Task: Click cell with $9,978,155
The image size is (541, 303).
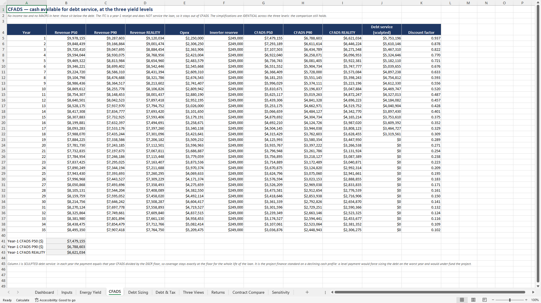Action: [66, 38]
